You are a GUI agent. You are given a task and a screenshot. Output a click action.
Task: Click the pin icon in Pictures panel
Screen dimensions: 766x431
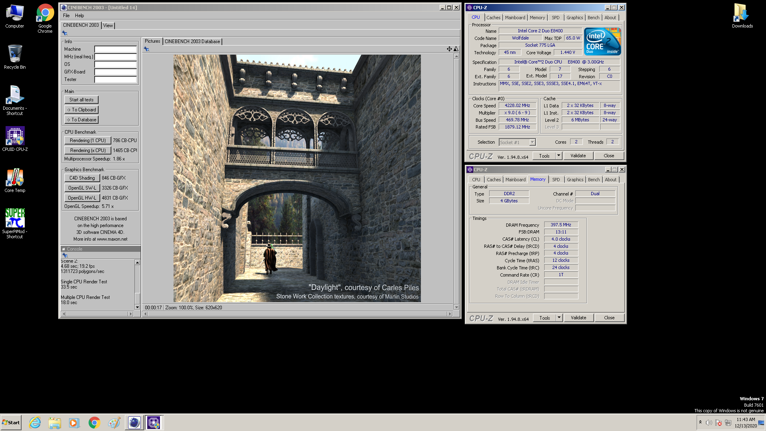146,49
